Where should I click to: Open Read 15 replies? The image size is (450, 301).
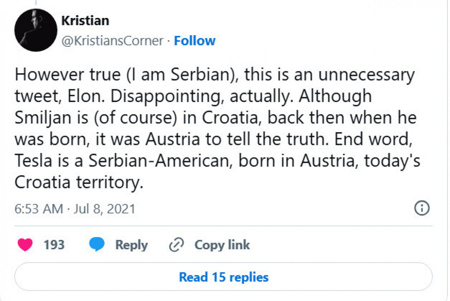click(x=224, y=277)
